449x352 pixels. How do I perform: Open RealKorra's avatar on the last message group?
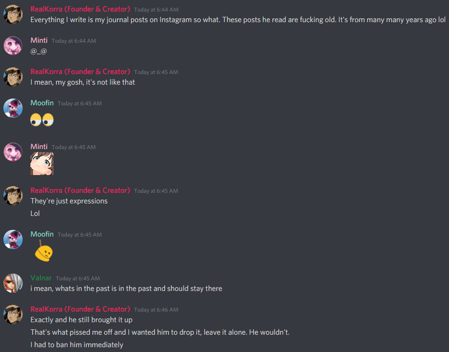click(13, 314)
